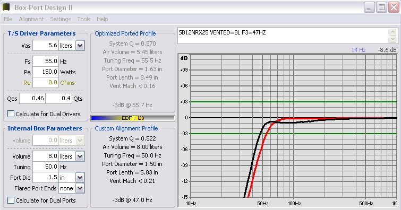Click the notes scroll up arrow
This screenshot has height=210, width=401.
(393, 31)
